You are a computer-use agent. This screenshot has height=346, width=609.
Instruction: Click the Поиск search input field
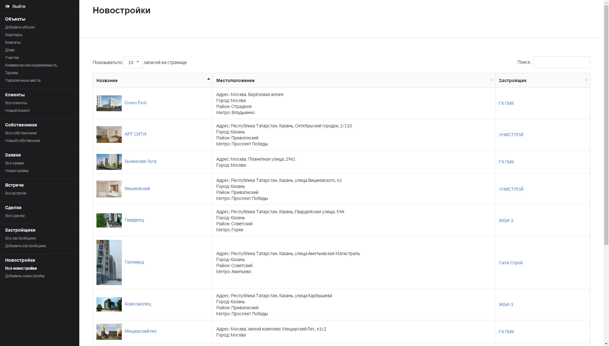tap(561, 62)
